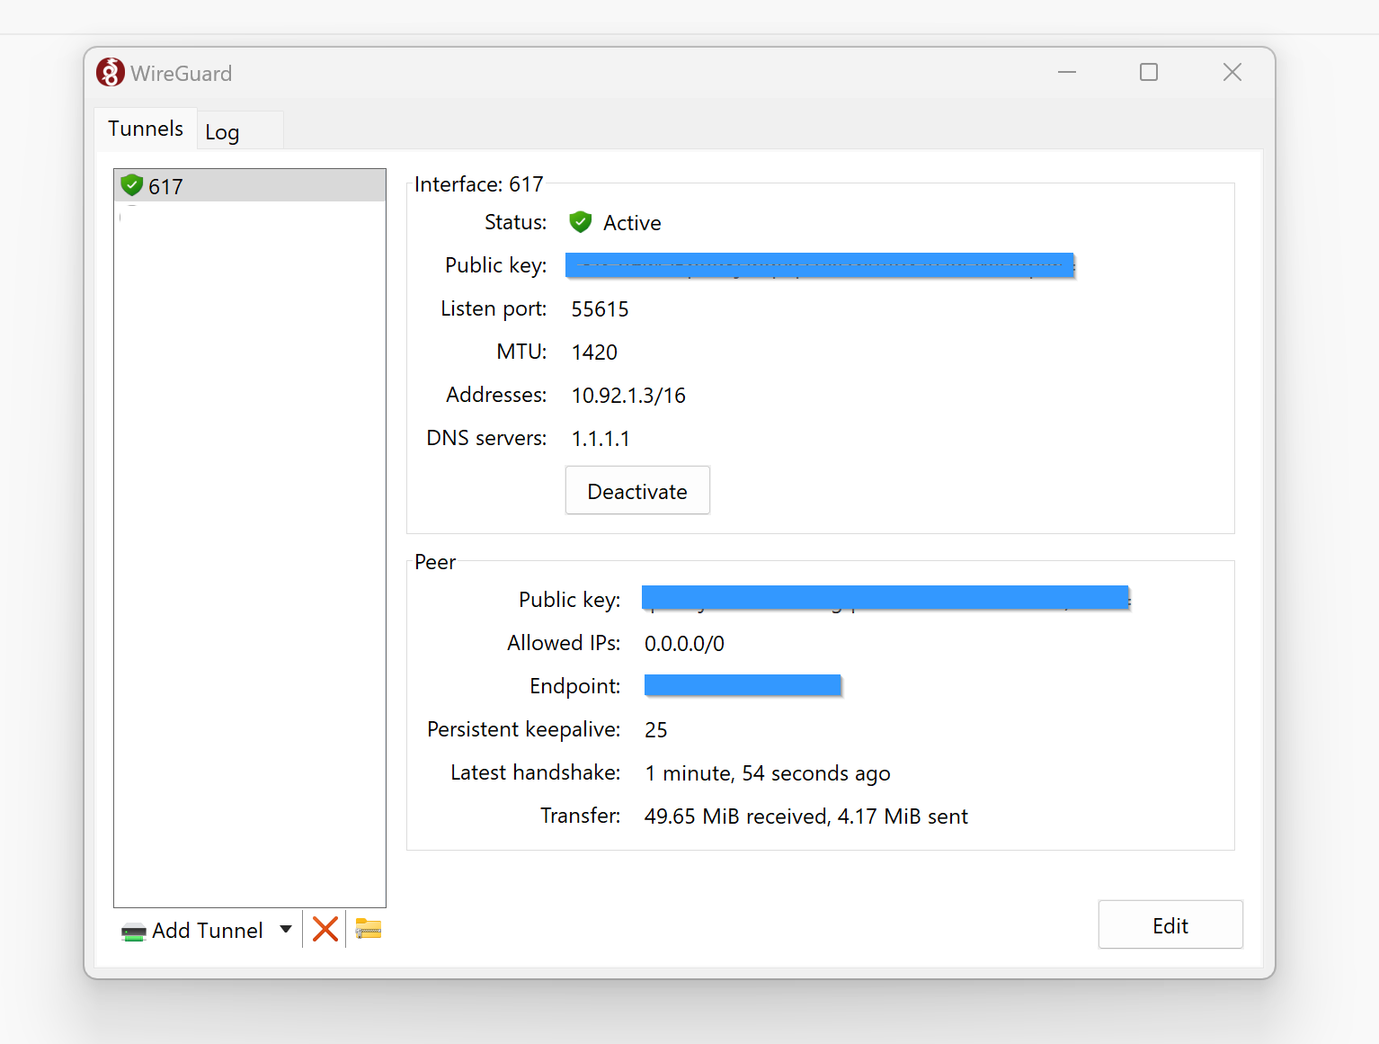The height and width of the screenshot is (1044, 1379).
Task: Click the WireGuard logo in the title bar
Action: (110, 72)
